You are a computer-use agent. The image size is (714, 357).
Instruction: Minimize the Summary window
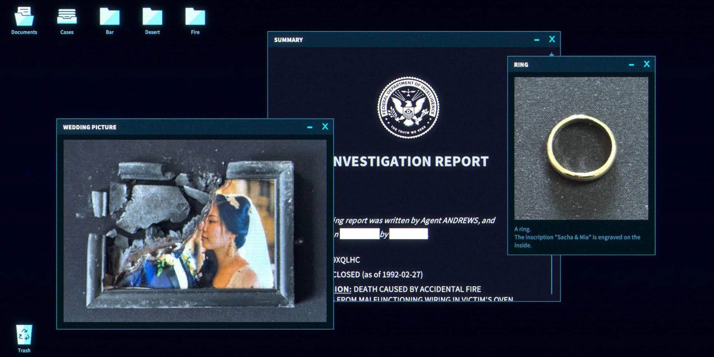click(x=536, y=40)
